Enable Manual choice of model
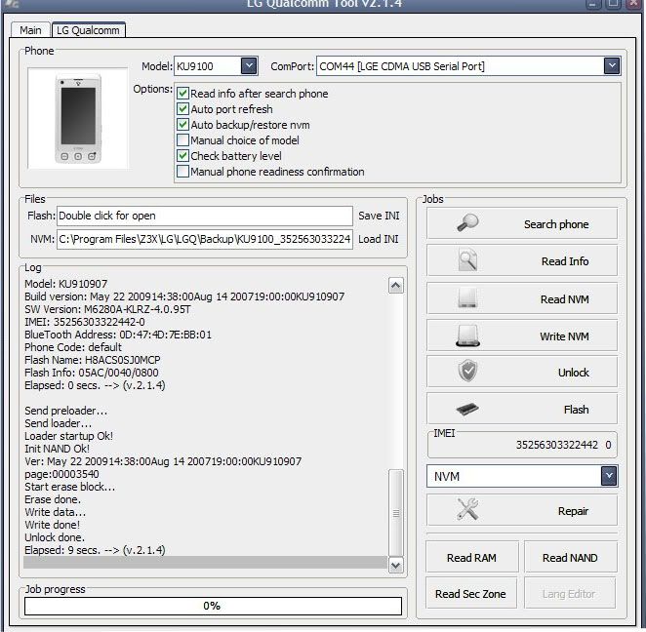This screenshot has height=632, width=646. pos(182,140)
